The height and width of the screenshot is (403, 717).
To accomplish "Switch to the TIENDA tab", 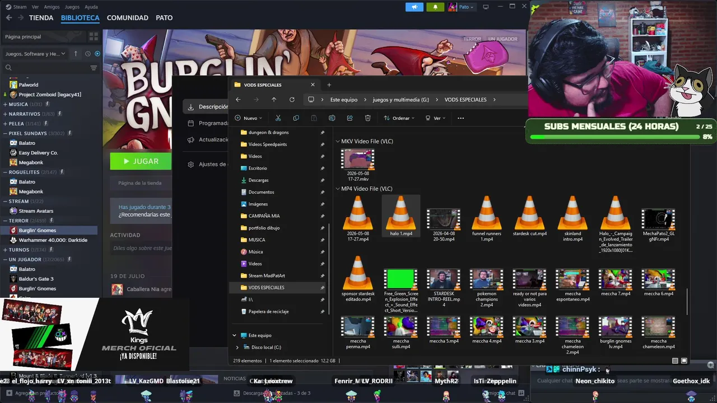I will 41,18.
